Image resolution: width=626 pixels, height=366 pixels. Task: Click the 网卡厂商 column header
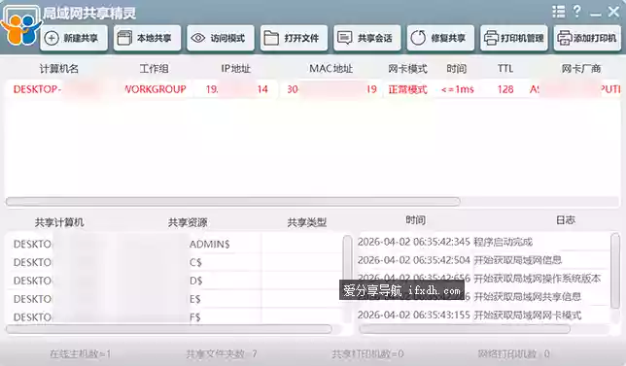(x=581, y=69)
